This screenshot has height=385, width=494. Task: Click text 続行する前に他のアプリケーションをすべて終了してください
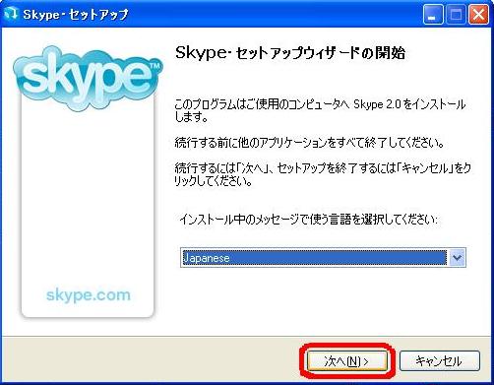[x=310, y=143]
